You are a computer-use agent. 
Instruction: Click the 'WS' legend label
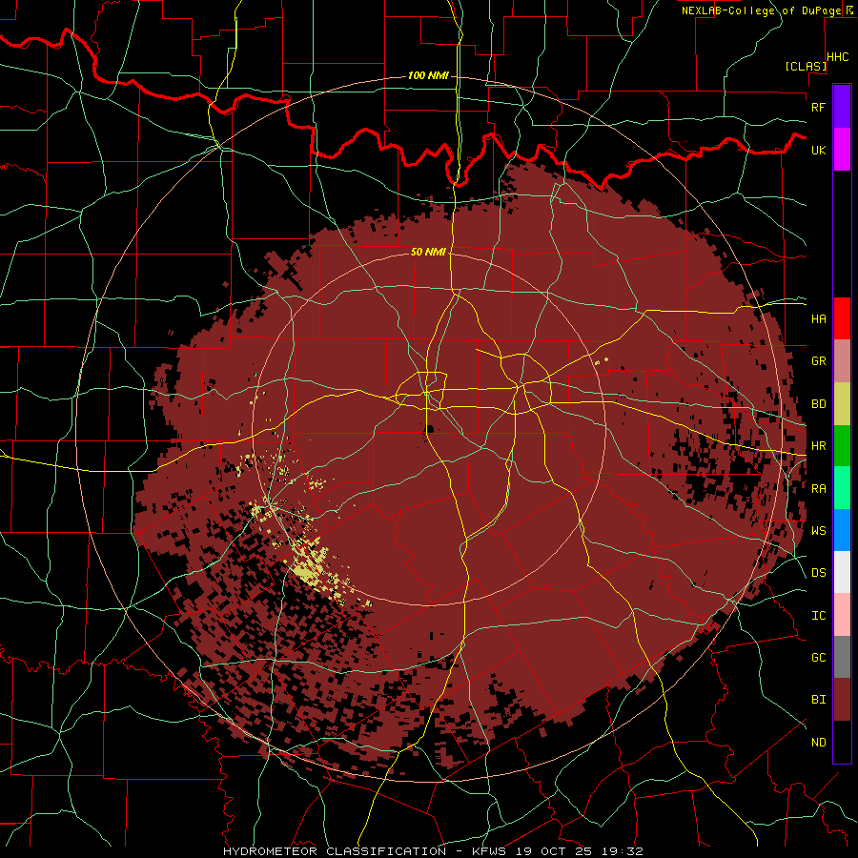(x=818, y=531)
